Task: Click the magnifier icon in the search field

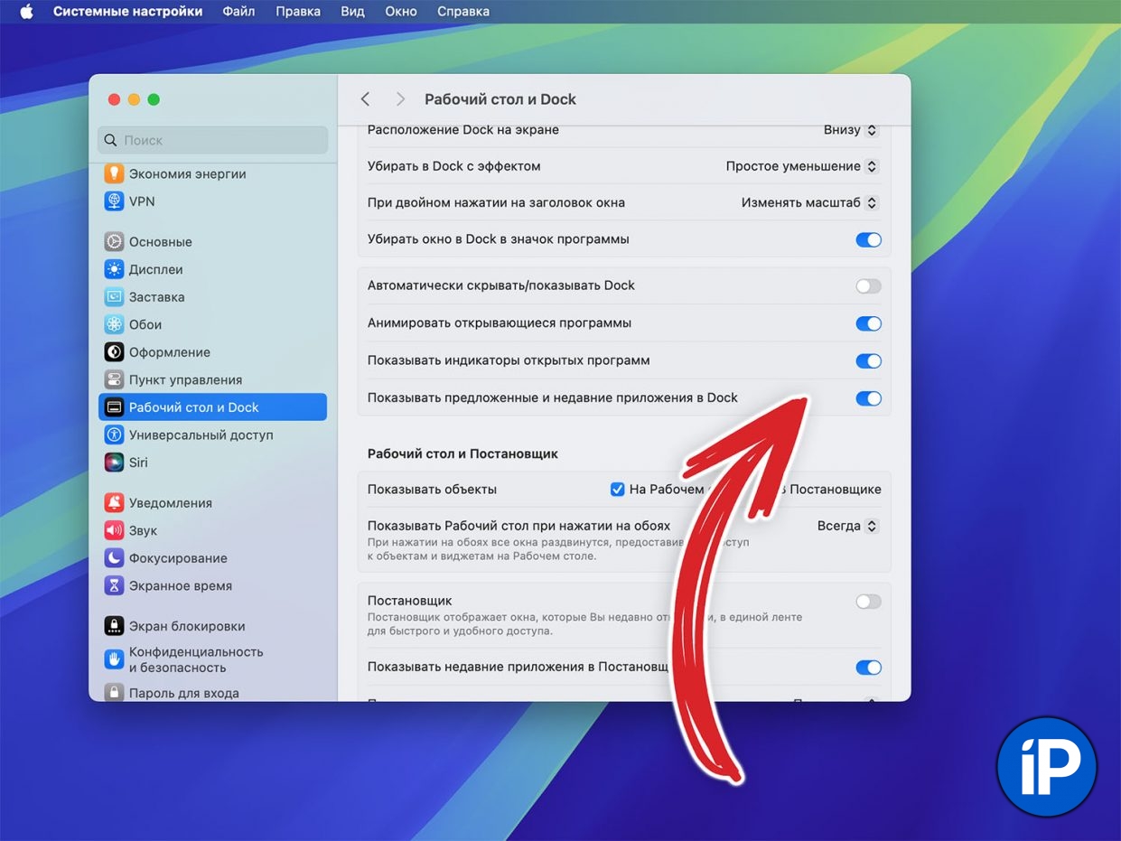Action: click(111, 140)
